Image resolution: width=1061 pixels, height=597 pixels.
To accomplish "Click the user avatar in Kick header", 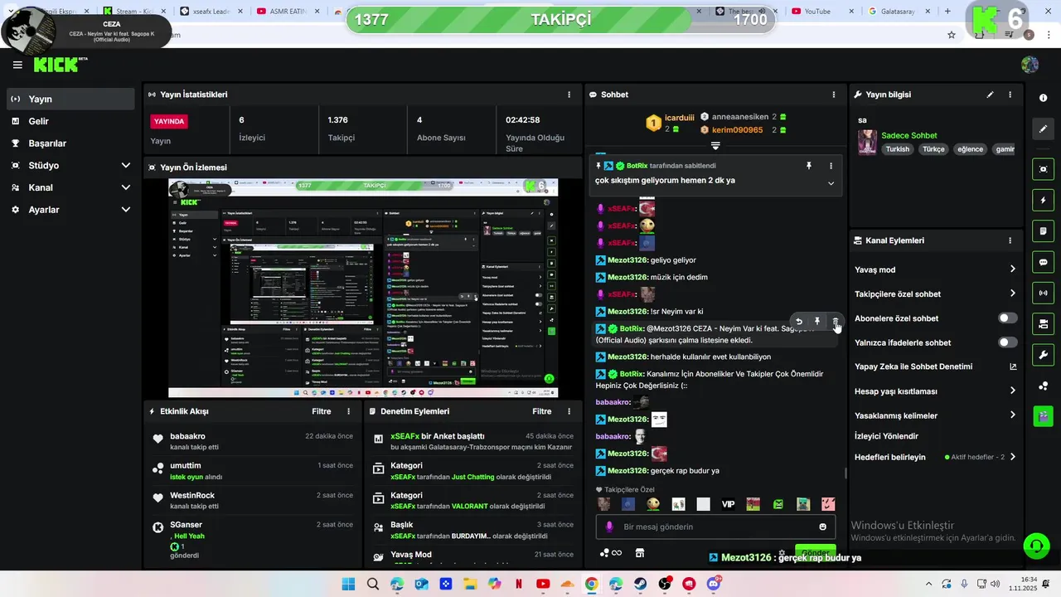I will (x=1030, y=65).
